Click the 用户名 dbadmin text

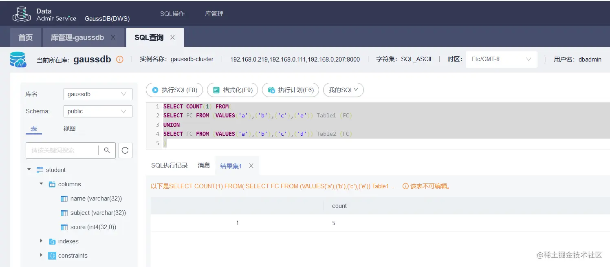[578, 60]
